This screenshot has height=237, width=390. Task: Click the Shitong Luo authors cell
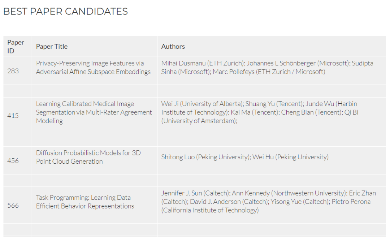[271, 160]
